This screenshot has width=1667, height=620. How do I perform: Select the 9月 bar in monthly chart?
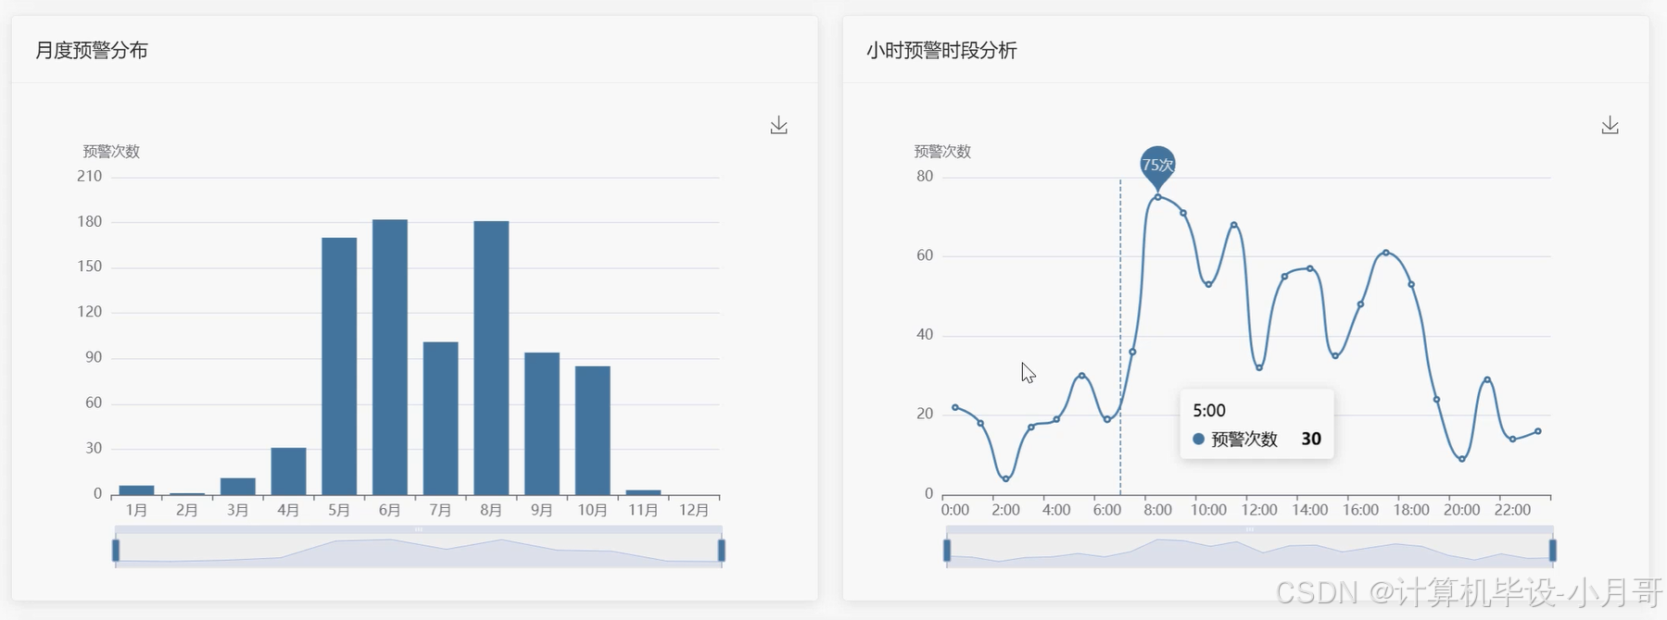(541, 424)
